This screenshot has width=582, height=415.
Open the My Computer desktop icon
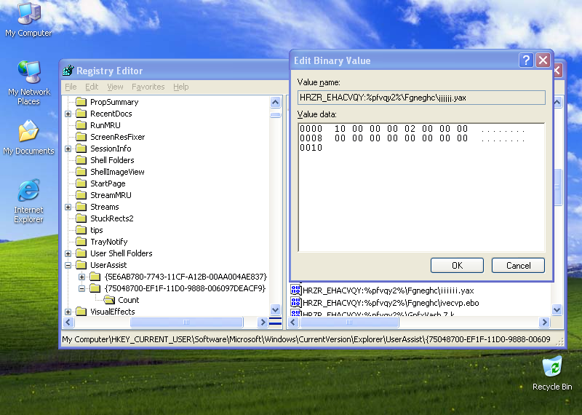(28, 20)
